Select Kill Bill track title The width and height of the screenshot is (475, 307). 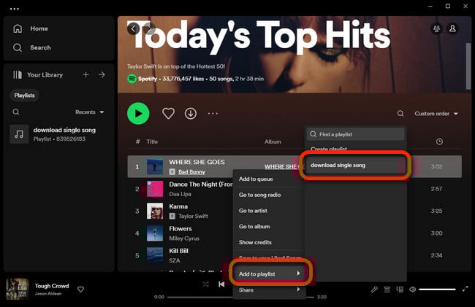pyautogui.click(x=179, y=251)
